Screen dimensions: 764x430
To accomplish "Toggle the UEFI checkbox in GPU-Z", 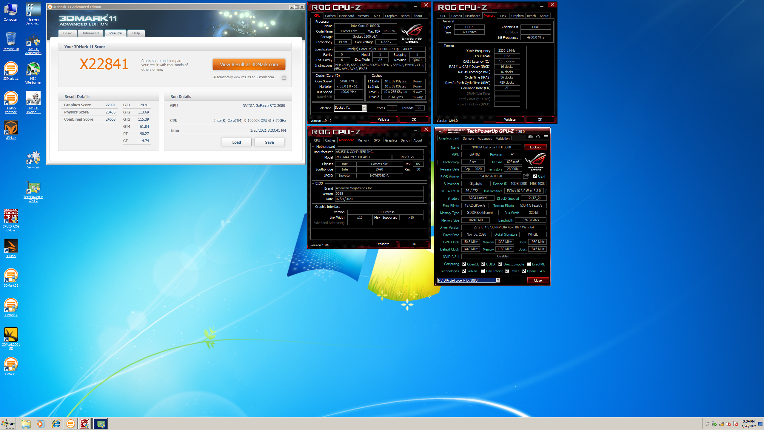I will [535, 176].
